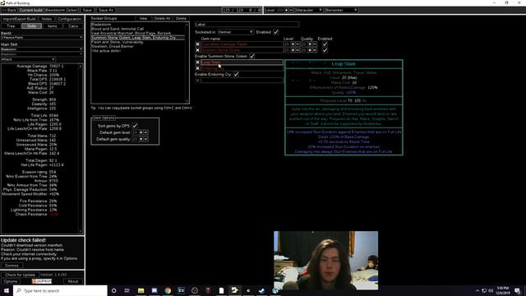
Task: Click Check for Update
Action: pyautogui.click(x=20, y=275)
